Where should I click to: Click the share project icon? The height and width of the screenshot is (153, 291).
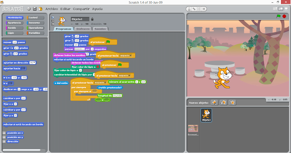point(40,9)
